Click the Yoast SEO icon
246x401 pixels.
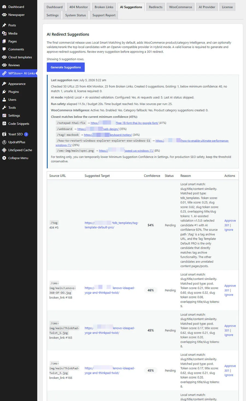pyautogui.click(x=4, y=134)
